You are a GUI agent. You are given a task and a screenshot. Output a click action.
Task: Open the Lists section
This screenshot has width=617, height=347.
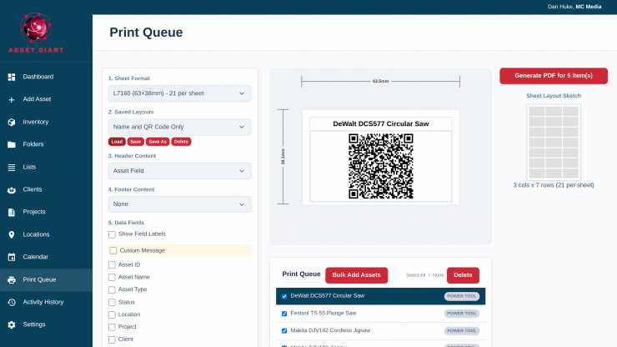pyautogui.click(x=29, y=167)
